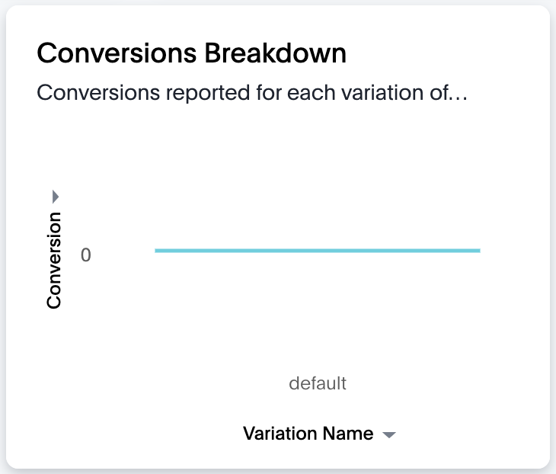The image size is (556, 474).
Task: Click the right end of teal line
Action: click(478, 251)
